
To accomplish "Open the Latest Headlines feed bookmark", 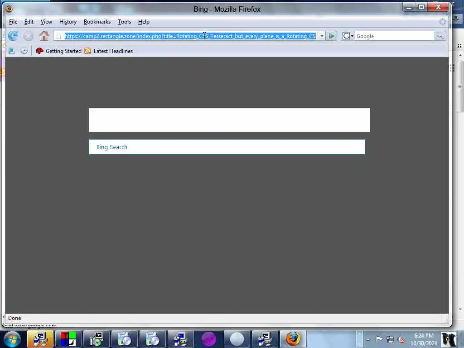I will point(109,51).
